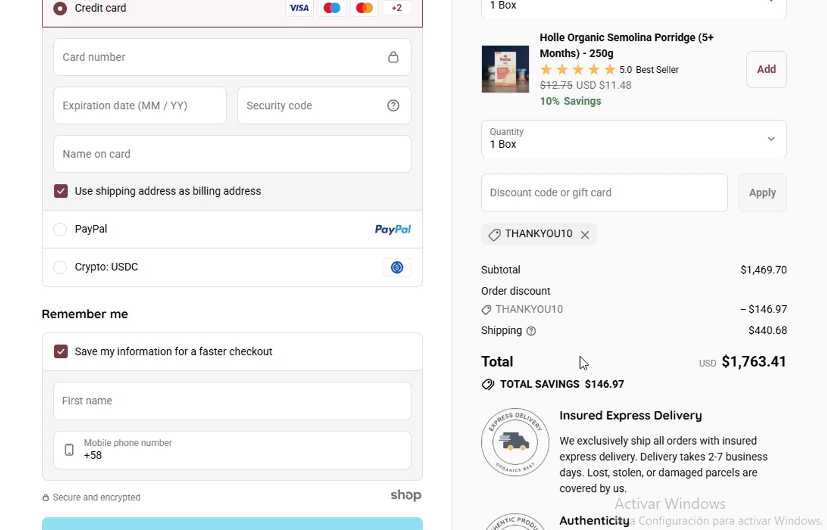Click the Maestro card logo
The image size is (827, 530).
tap(332, 8)
